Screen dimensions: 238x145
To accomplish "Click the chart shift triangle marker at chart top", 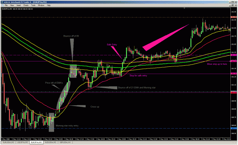I will (x=184, y=8).
